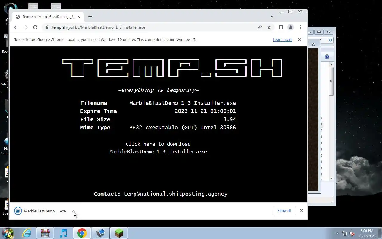The height and width of the screenshot is (239, 382).
Task: Select the Temp.sh MarbleBlastDemo tab
Action: pyautogui.click(x=48, y=17)
